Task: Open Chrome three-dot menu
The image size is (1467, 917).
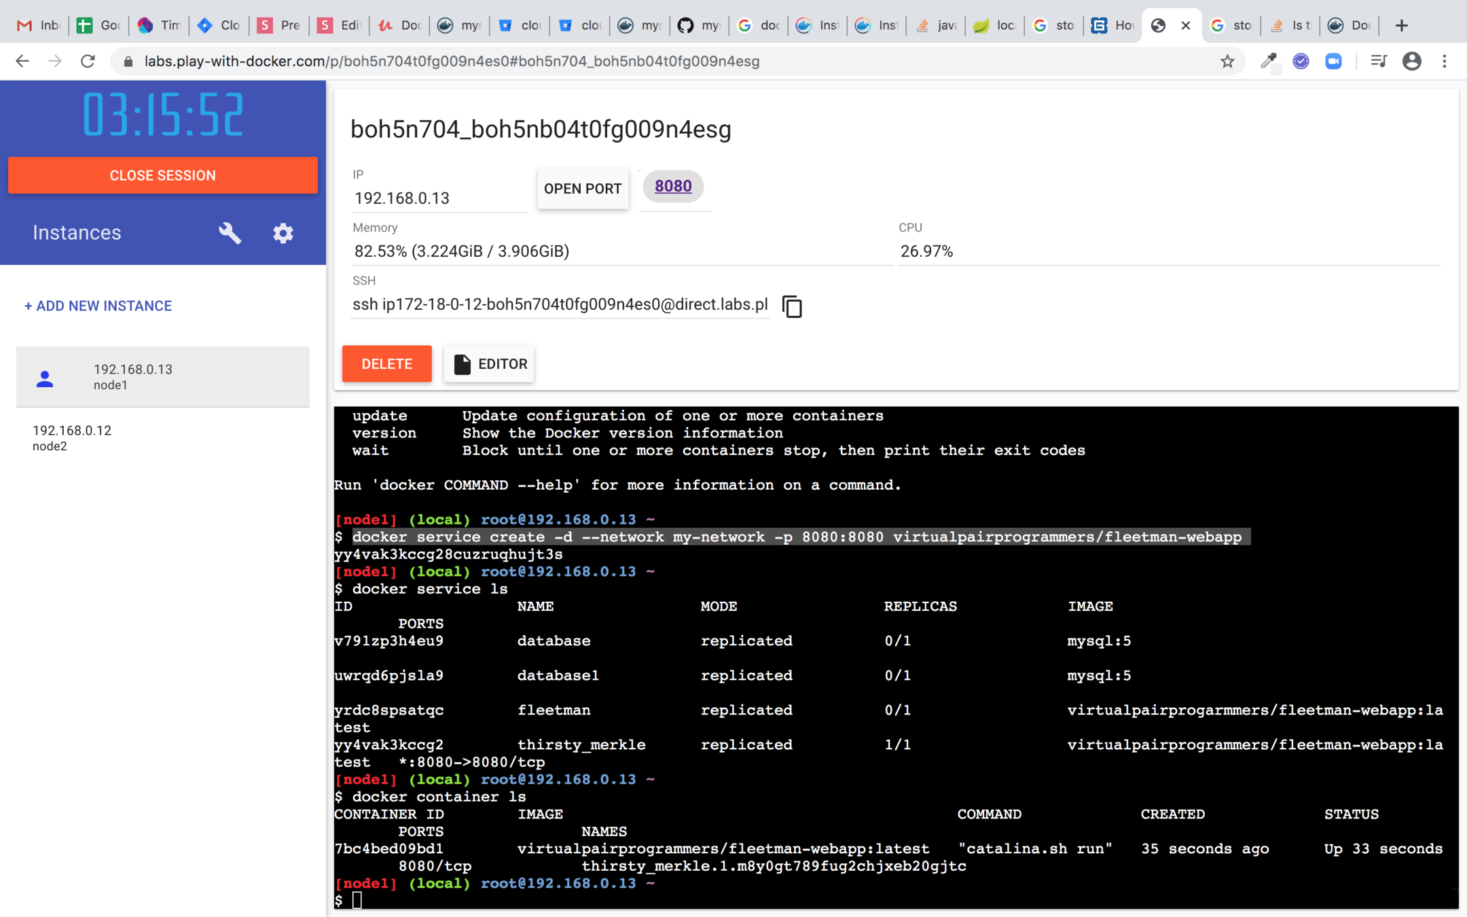Action: coord(1445,61)
